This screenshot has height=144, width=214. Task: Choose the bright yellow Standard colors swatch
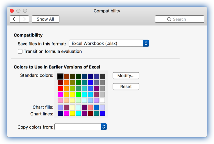tap(72, 94)
